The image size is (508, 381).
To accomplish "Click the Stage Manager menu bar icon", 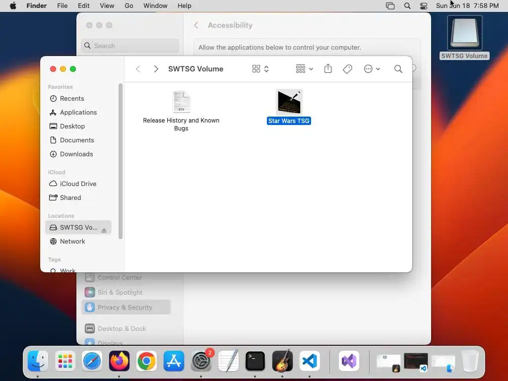I will pos(390,6).
